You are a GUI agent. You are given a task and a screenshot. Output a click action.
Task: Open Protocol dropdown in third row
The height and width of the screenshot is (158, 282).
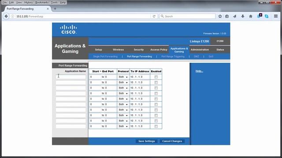click(x=123, y=88)
